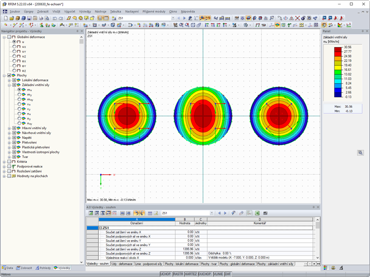Open the ZS1 dropdown in the results table toolbar

pyautogui.click(x=212, y=213)
